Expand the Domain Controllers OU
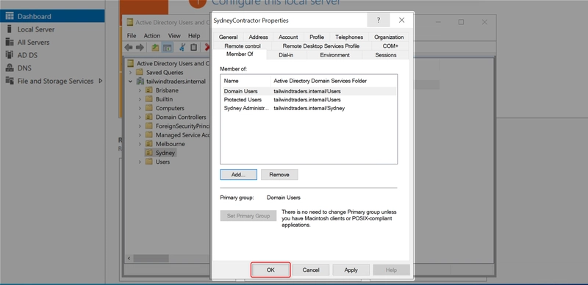 click(140, 117)
